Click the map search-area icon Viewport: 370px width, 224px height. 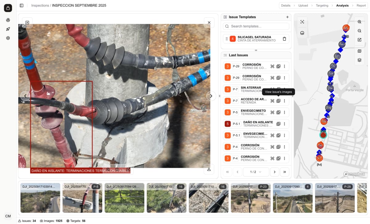point(302,22)
